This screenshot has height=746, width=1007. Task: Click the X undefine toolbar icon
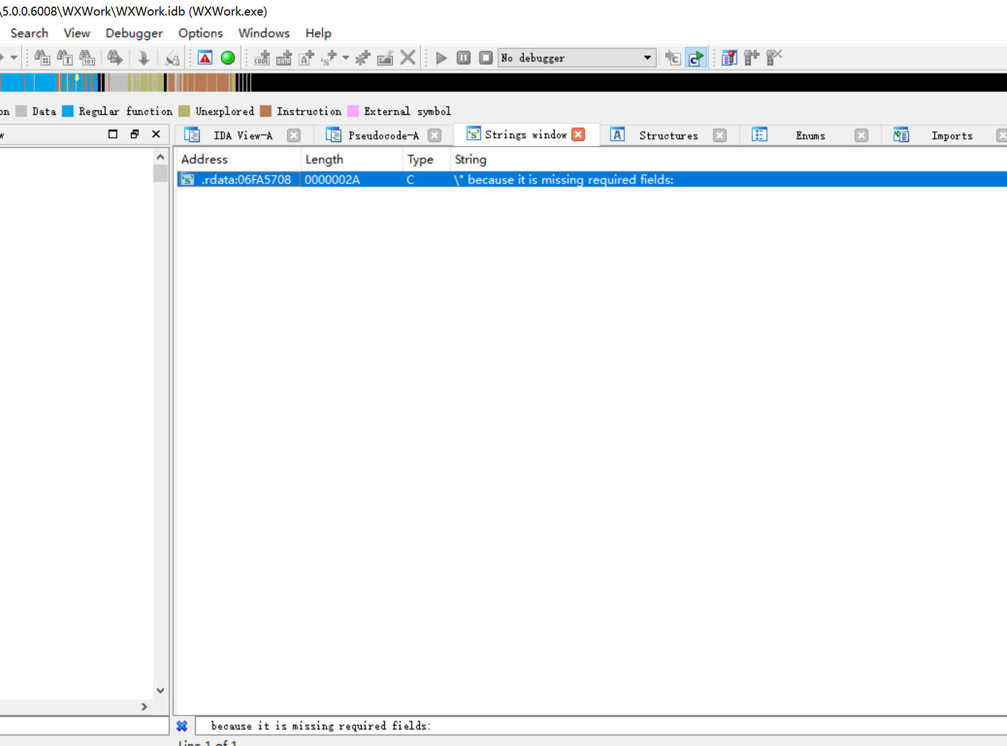point(408,58)
